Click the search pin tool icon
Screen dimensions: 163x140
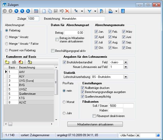tap(76, 11)
